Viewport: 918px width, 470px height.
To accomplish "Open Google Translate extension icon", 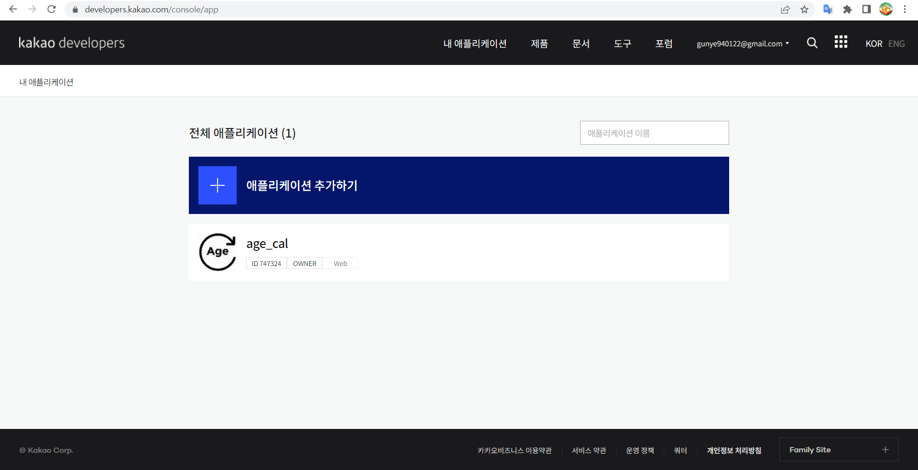I will point(828,10).
